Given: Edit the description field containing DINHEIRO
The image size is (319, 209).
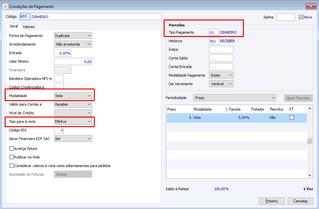Looking at the screenshot, I should pyautogui.click(x=96, y=17).
